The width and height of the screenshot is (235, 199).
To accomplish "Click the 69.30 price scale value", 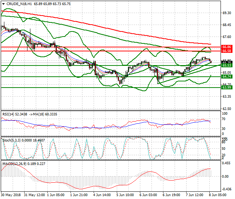I will 227,13.
